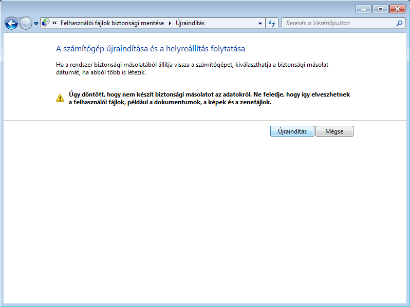Open the address bar history dropdown
This screenshot has height=307, width=410.
click(x=260, y=23)
